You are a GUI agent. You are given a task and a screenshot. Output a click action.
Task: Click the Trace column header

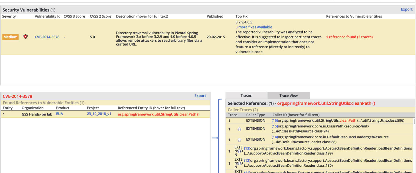232,115
